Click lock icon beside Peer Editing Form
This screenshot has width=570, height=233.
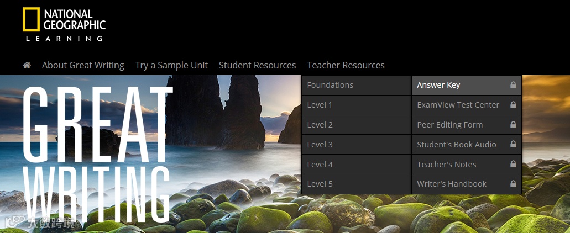point(513,125)
